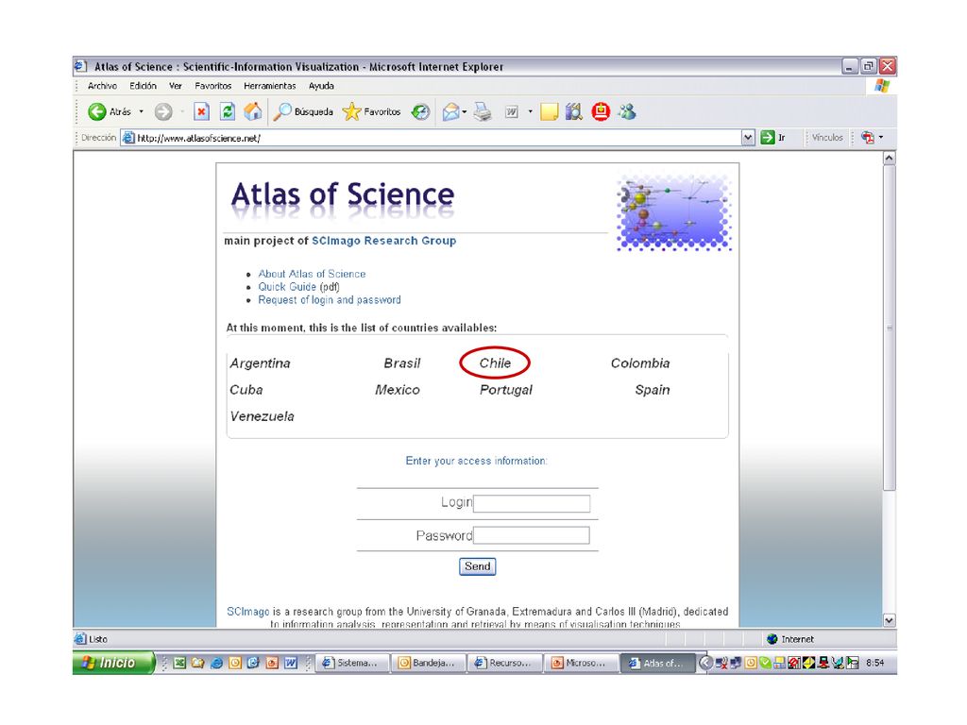The width and height of the screenshot is (967, 725).
Task: Click the Password input field
Action: (532, 535)
